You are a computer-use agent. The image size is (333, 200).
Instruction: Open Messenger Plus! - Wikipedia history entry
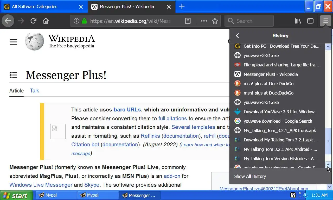(x=277, y=74)
